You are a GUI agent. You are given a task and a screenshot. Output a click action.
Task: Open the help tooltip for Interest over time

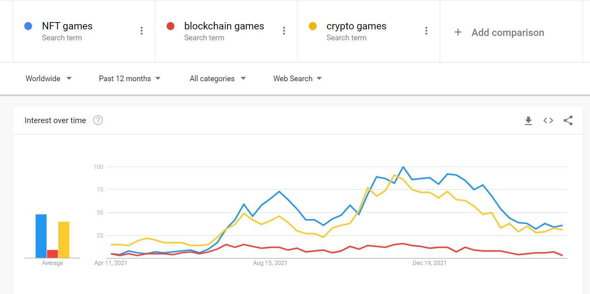point(97,120)
